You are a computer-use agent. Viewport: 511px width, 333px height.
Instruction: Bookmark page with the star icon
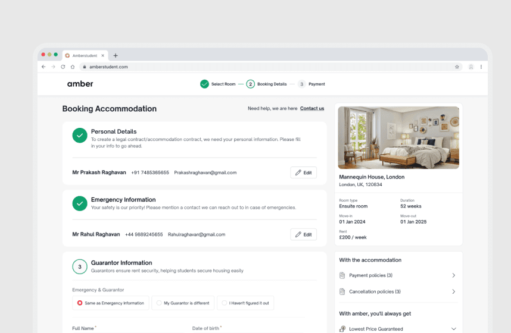[x=457, y=67]
